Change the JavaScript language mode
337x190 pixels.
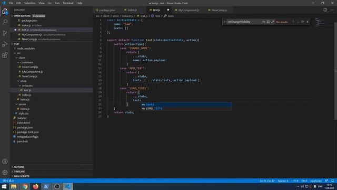click(x=316, y=180)
